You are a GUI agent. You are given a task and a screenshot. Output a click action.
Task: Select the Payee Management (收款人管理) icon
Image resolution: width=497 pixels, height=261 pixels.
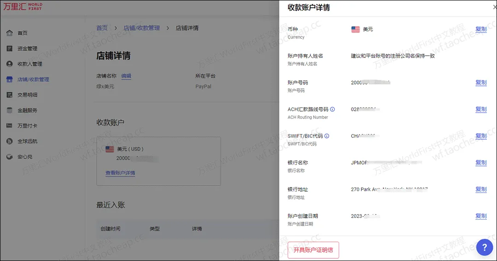click(x=9, y=64)
